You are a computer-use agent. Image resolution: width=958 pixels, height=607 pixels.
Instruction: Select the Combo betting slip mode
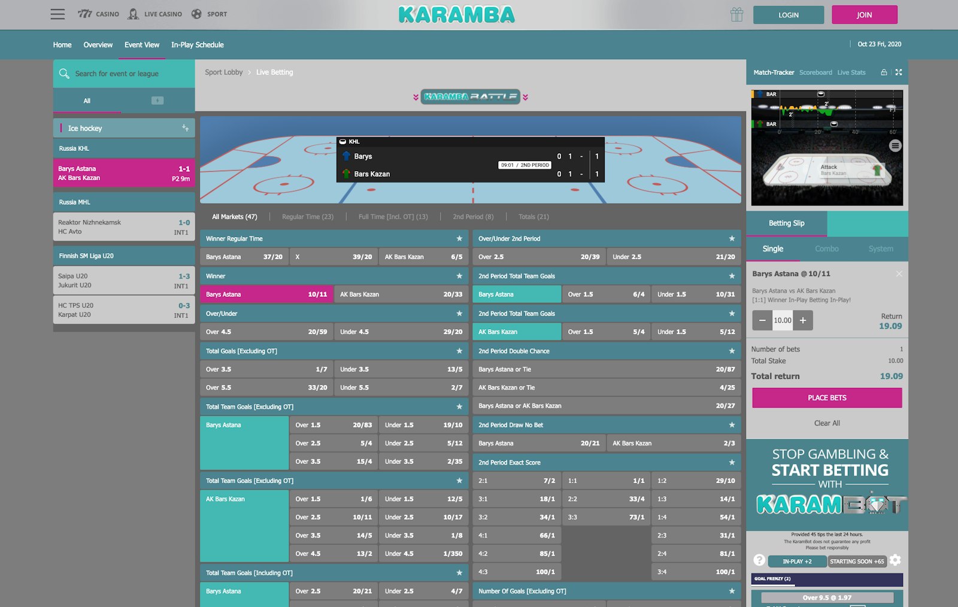click(828, 248)
